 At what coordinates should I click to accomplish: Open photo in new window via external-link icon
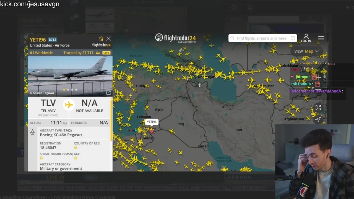[x=108, y=93]
